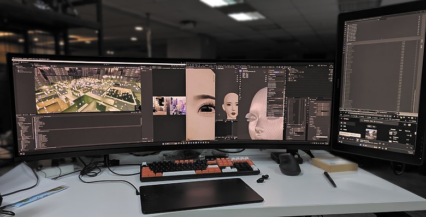Click the white color field at bottom of Blender properties
The width and height of the screenshot is (426, 217).
coord(322,137)
